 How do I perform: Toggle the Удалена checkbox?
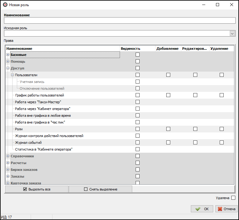(x=233, y=198)
